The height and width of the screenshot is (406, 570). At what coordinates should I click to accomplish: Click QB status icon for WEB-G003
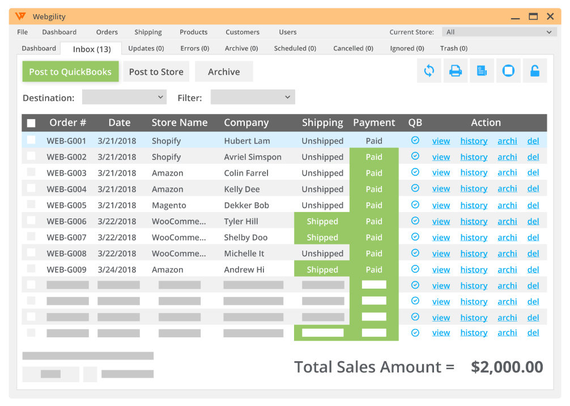click(x=415, y=172)
